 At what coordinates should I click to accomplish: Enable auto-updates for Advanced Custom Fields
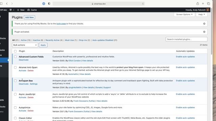pos(185,57)
